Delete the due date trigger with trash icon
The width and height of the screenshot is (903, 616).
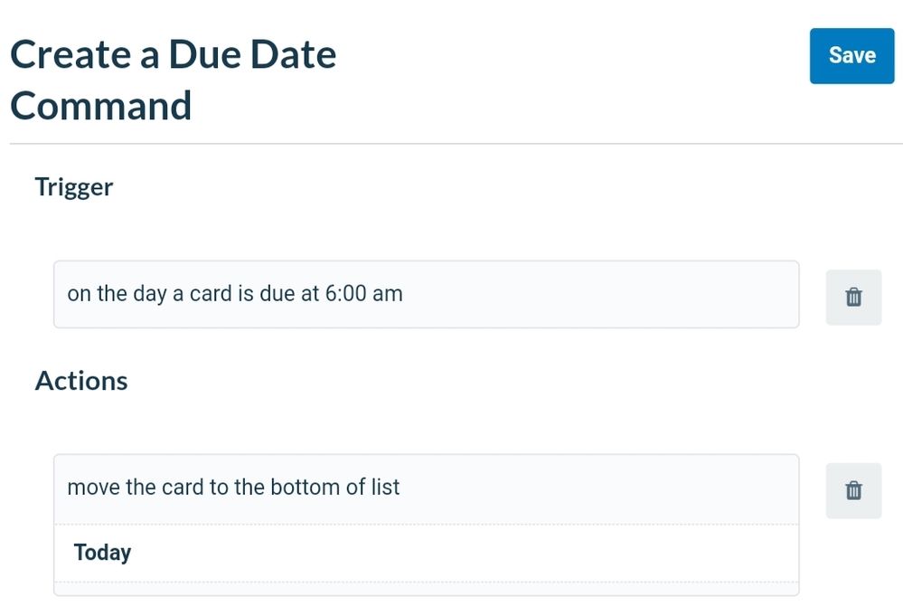coord(853,298)
